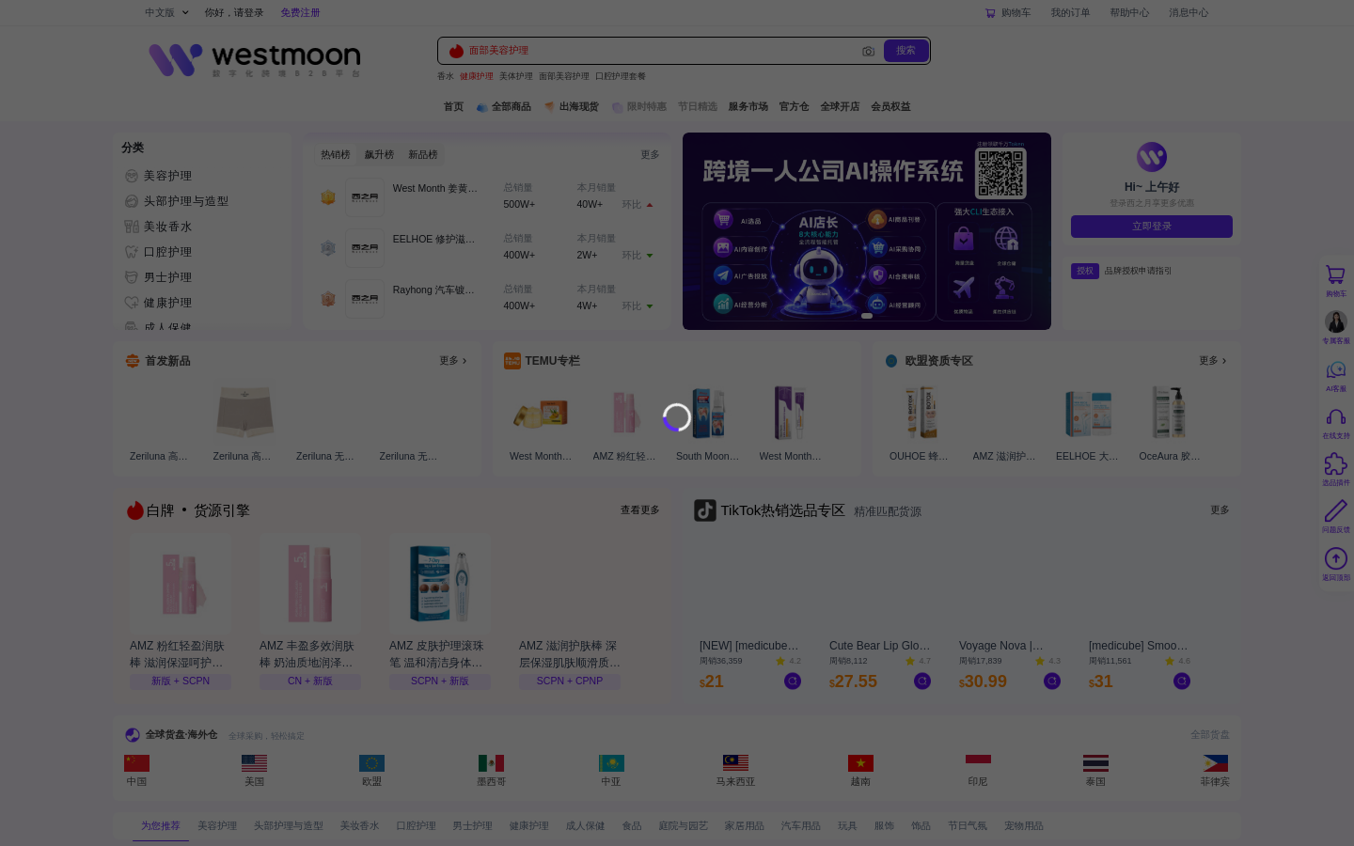Click the round purple icon on the $21 product
1354x846 pixels.
(x=793, y=681)
